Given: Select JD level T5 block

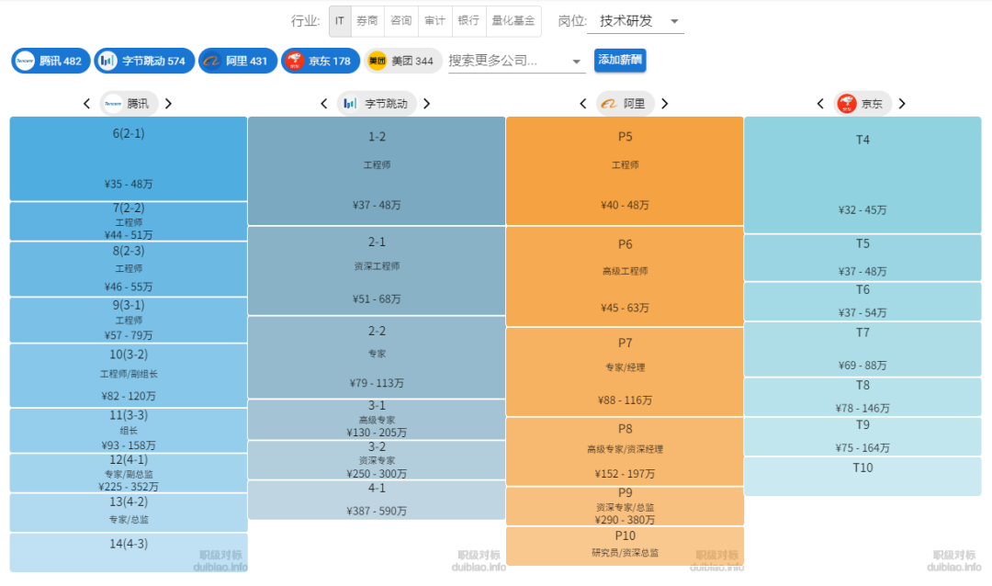Looking at the screenshot, I should click(x=862, y=257).
